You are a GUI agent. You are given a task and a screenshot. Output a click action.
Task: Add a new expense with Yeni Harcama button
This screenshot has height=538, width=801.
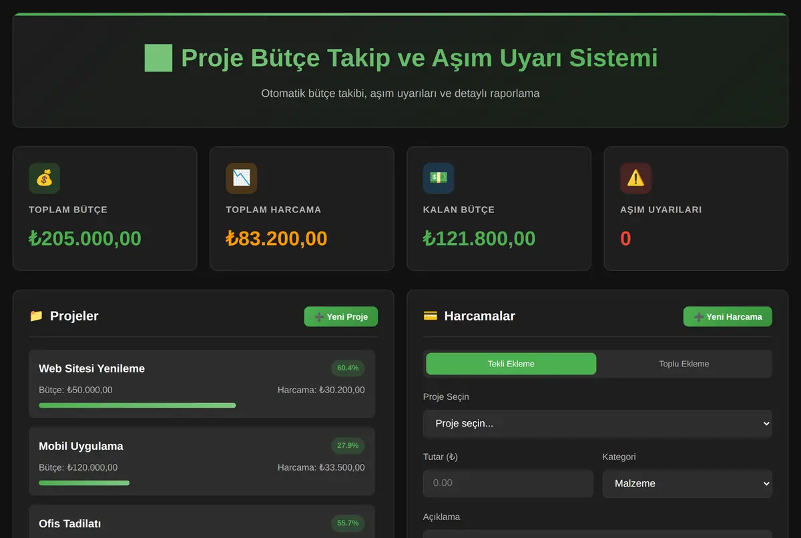point(728,316)
